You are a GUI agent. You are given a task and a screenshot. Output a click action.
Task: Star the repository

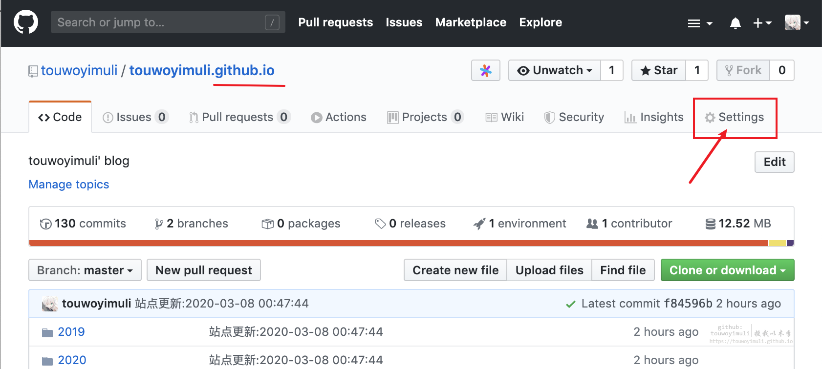tap(659, 70)
